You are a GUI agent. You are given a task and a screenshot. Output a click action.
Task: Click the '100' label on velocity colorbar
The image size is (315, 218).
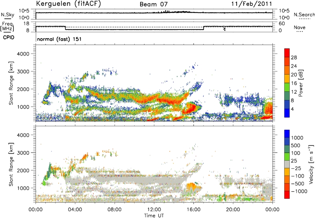pos(296,153)
